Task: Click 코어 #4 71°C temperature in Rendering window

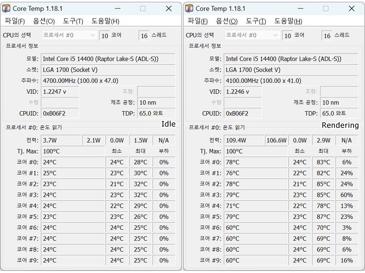Action: point(256,206)
